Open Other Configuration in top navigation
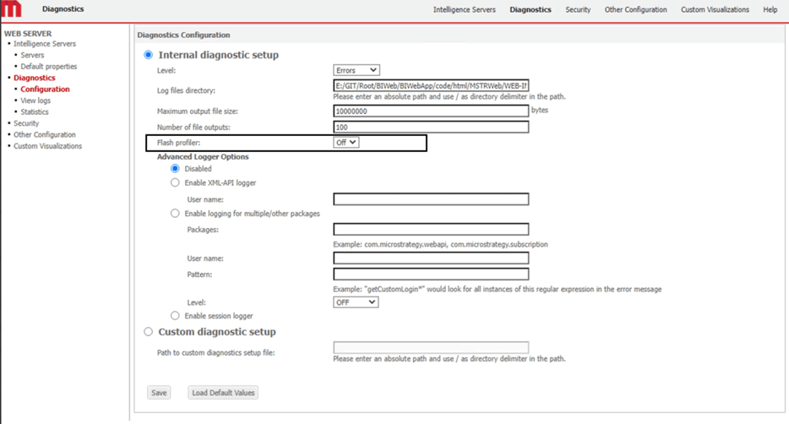Image resolution: width=789 pixels, height=424 pixels. [635, 9]
